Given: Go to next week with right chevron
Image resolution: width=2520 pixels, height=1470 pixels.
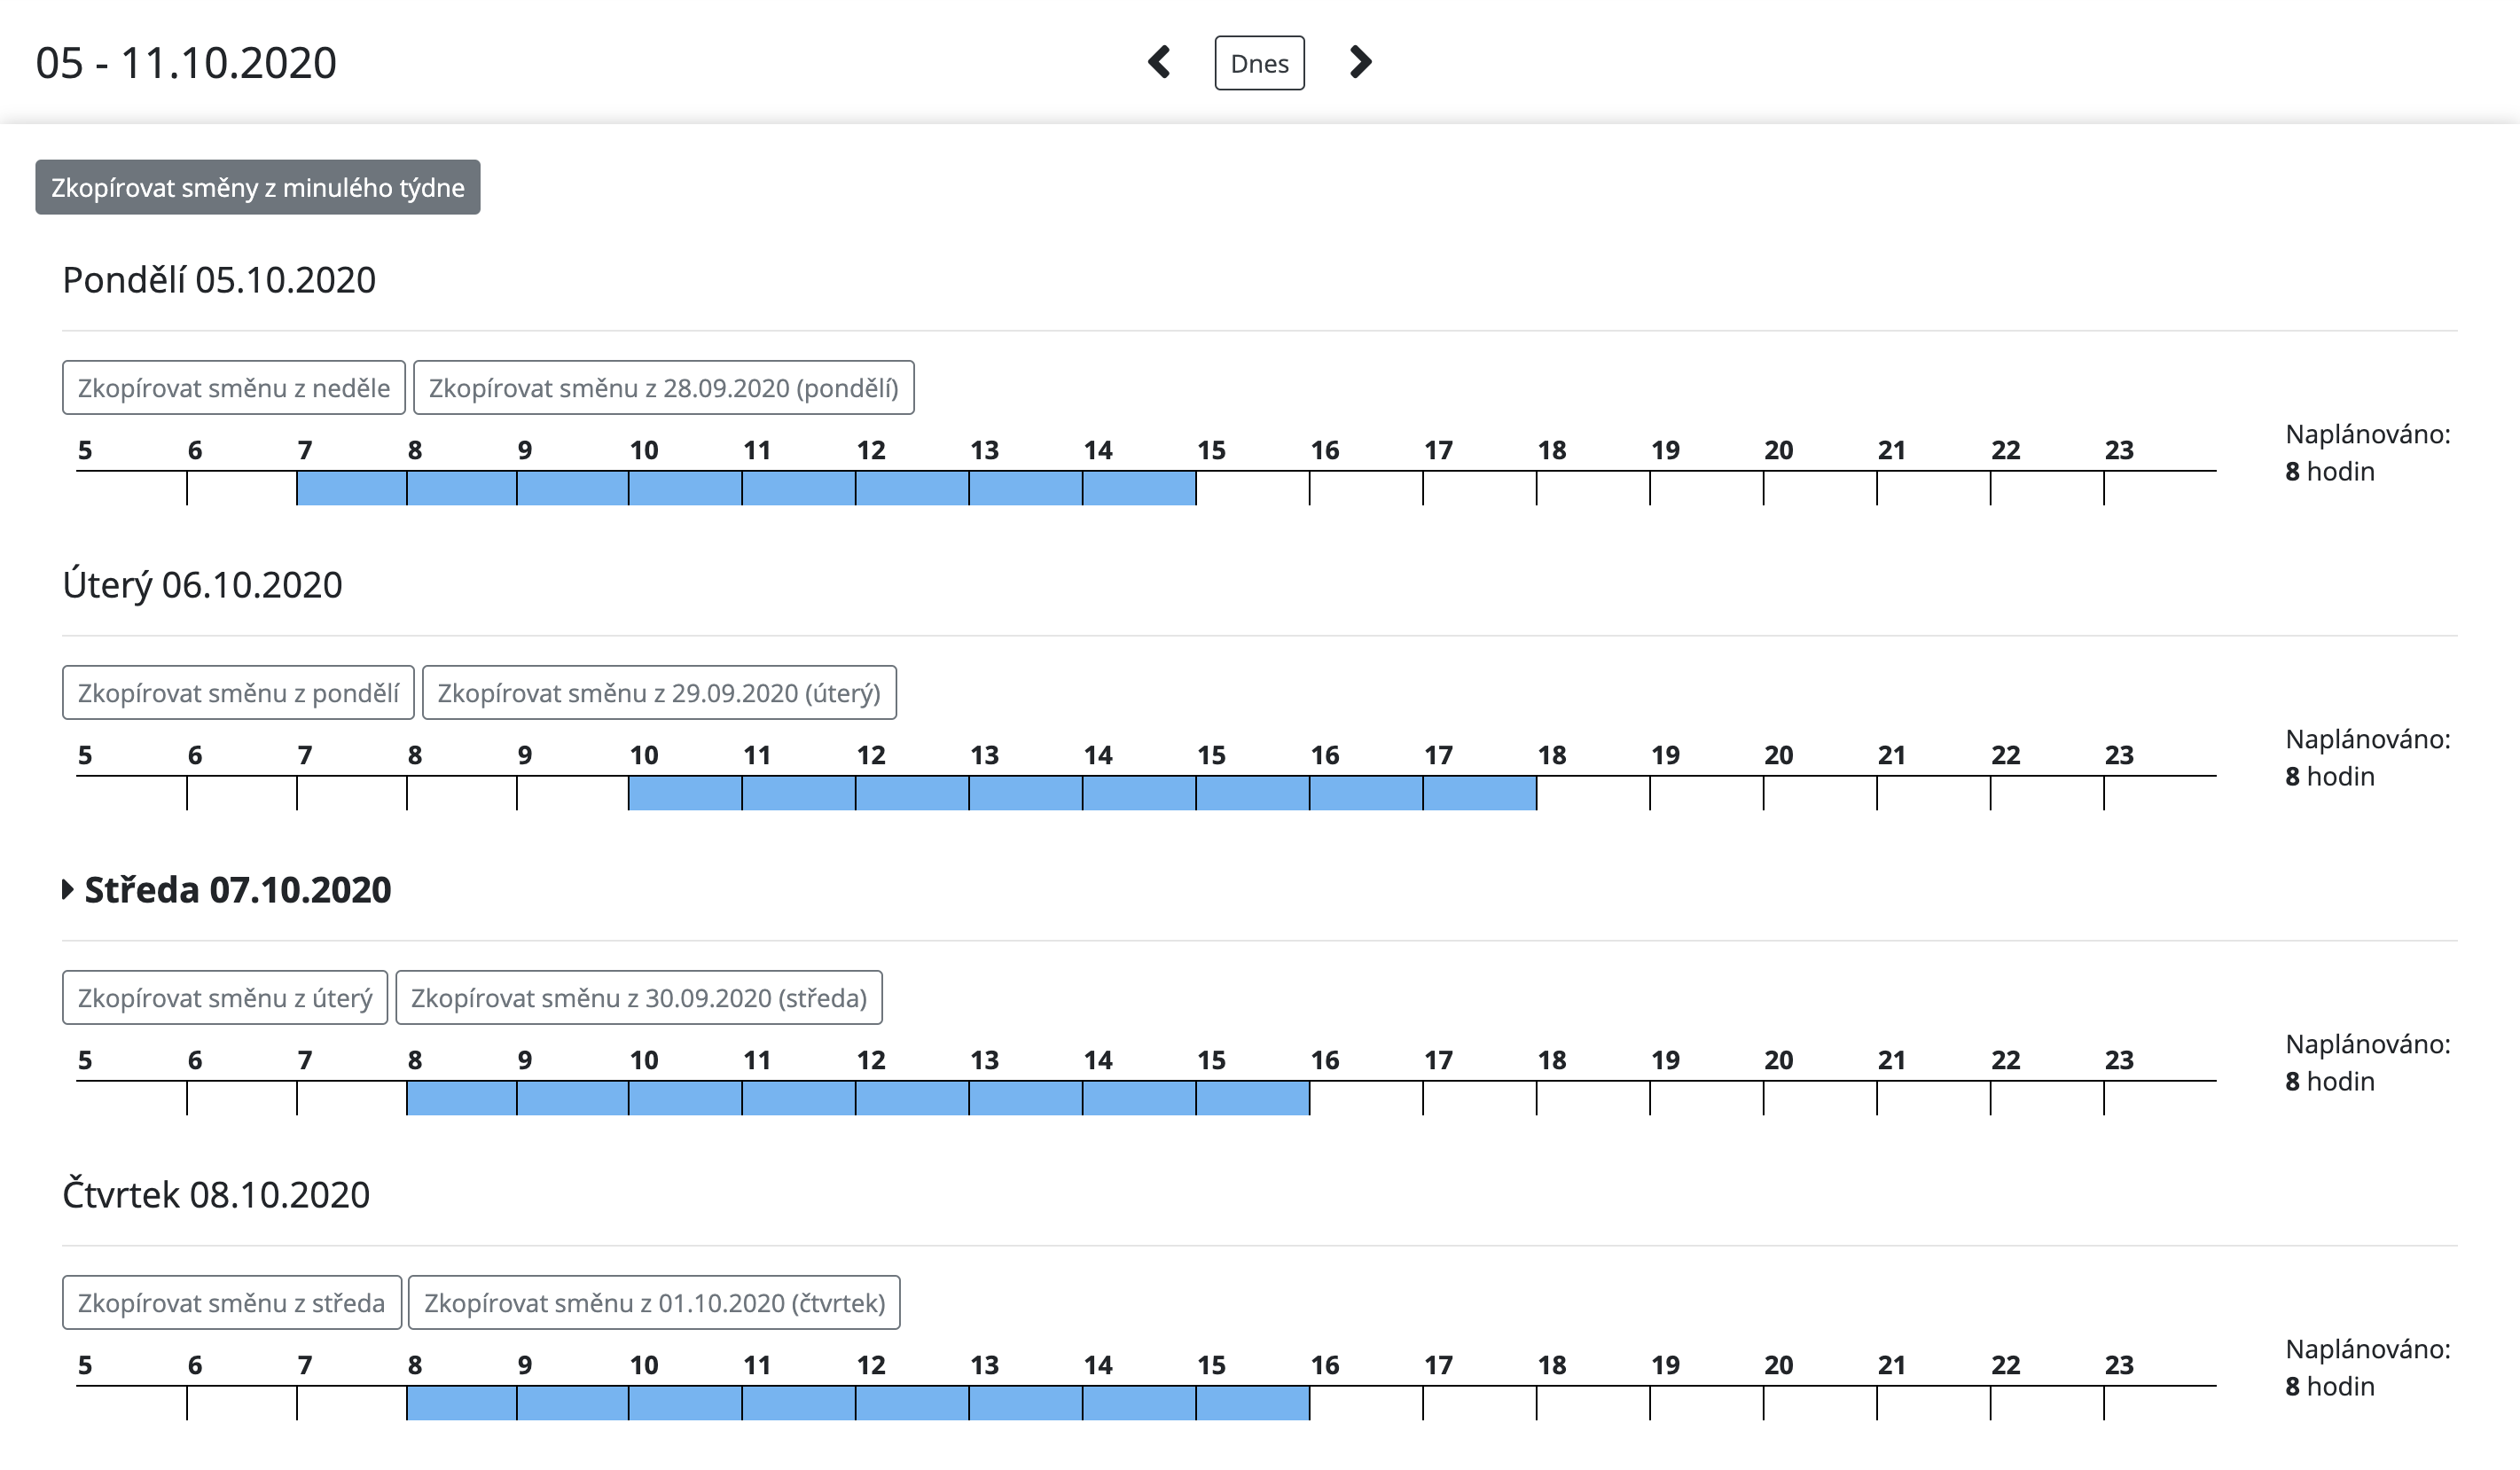Looking at the screenshot, I should 1360,62.
